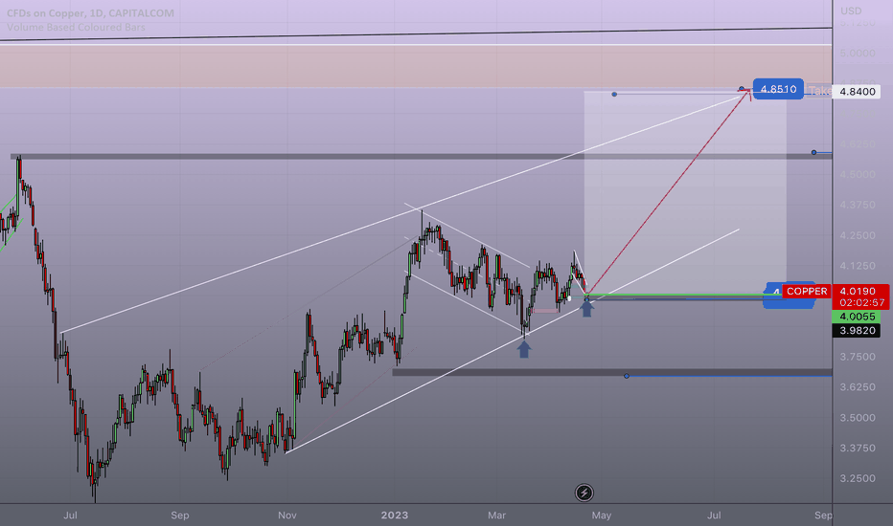
Task: Click the Mar time axis label
Action: pyautogui.click(x=496, y=515)
